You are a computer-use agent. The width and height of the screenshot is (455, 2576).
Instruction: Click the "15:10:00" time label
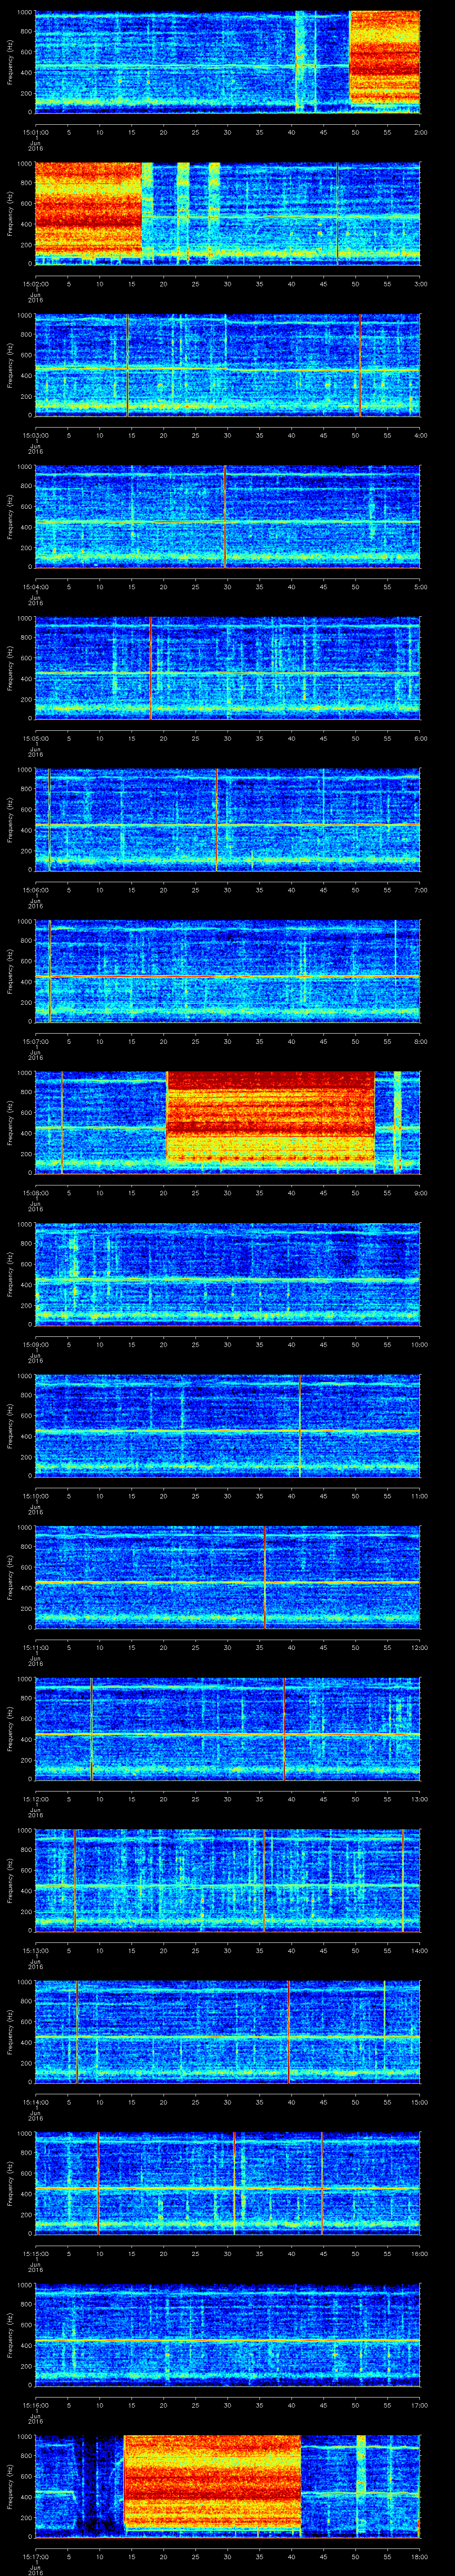[36, 1496]
